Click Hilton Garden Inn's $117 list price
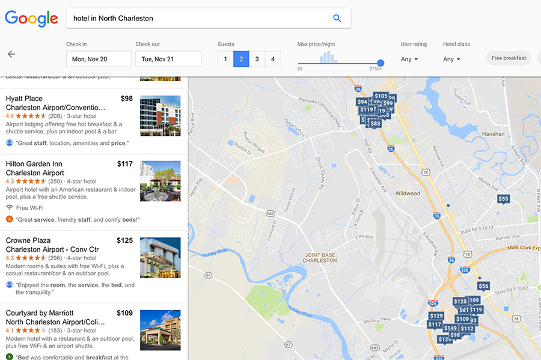This screenshot has width=541, height=360. tap(125, 164)
